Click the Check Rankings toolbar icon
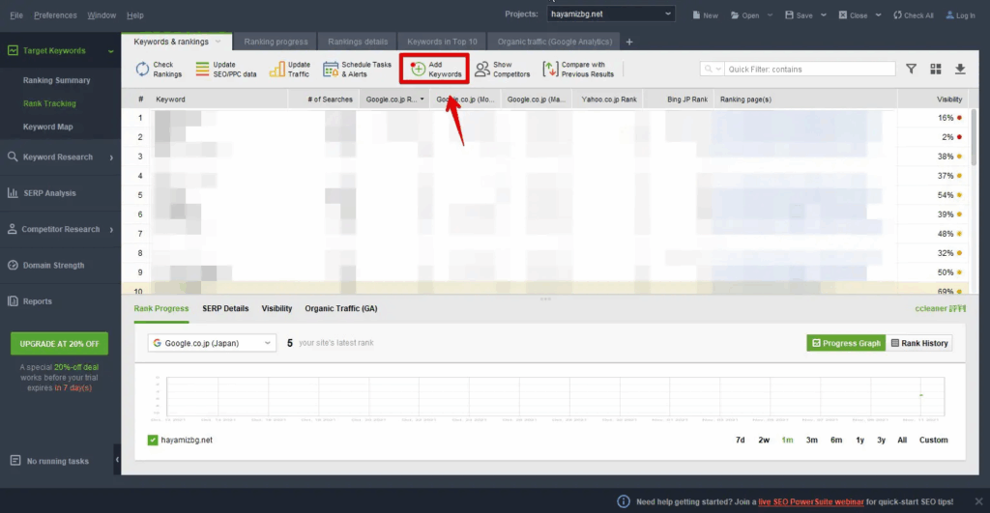Viewport: 990px width, 513px height. (x=142, y=70)
